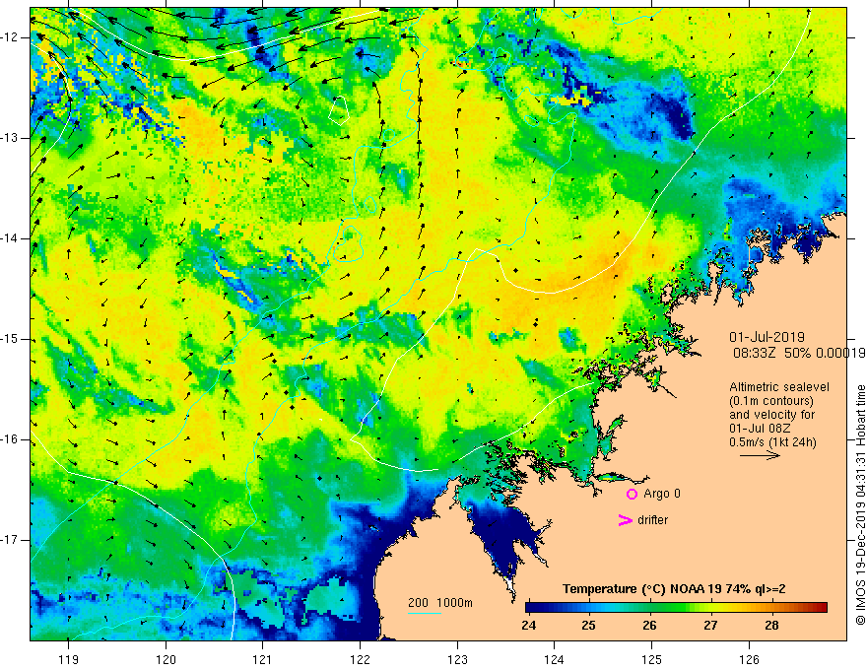Click the longitude label 120
Viewport: 867px width, 670px height.
pyautogui.click(x=166, y=659)
